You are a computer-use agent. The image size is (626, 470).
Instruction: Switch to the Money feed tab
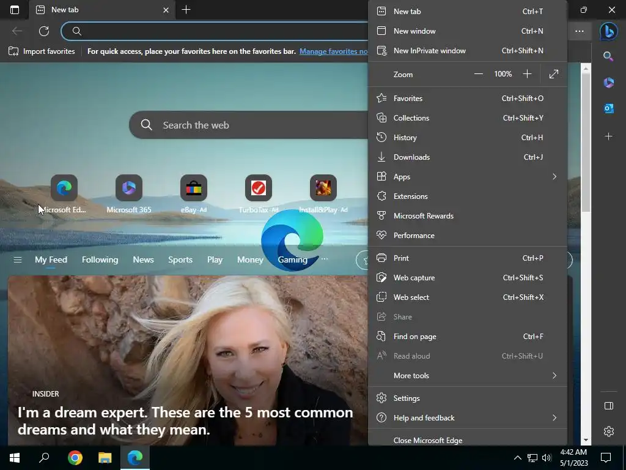250,259
